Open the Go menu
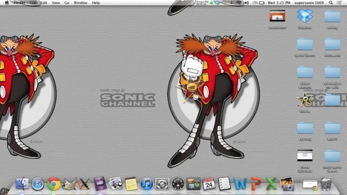The height and width of the screenshot is (195, 347). 67,3
